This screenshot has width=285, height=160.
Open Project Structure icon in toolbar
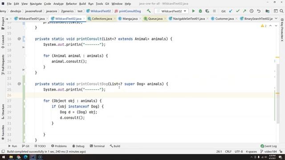pos(267,11)
